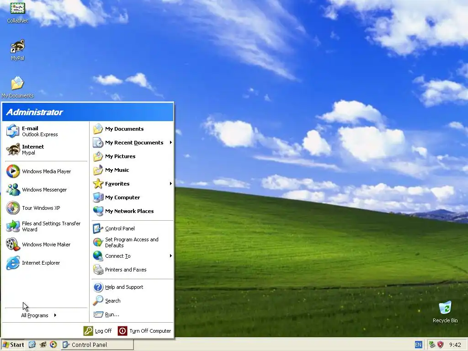Open Windows Messenger in Start menu
This screenshot has height=351, width=468.
coord(46,190)
